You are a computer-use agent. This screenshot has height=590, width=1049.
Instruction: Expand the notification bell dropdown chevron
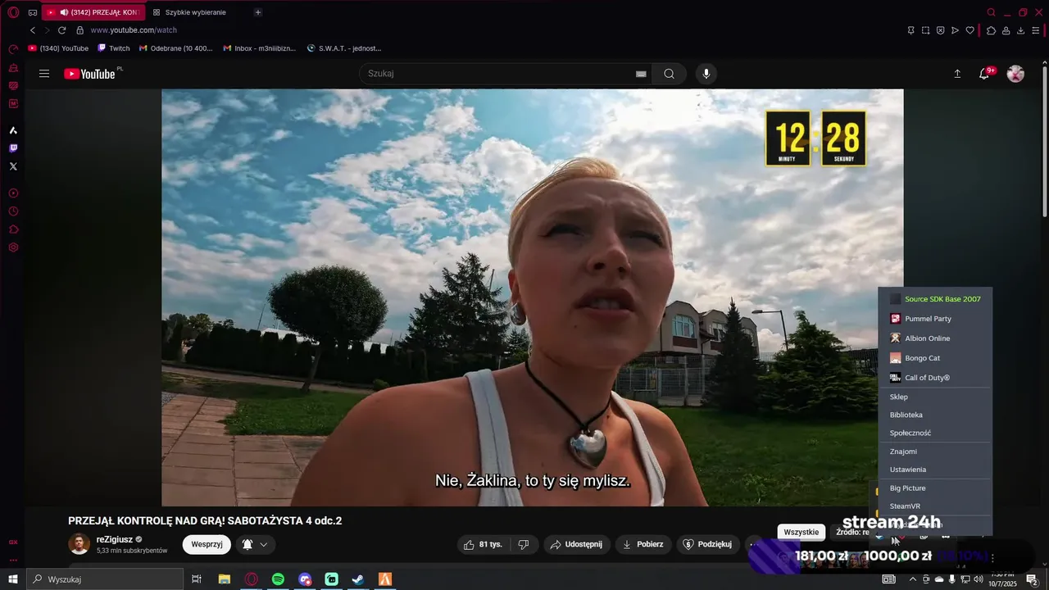point(264,544)
